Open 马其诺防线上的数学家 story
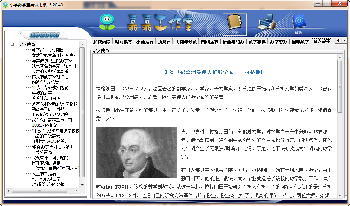Viewport: 350px width, 206px height. click(52, 61)
